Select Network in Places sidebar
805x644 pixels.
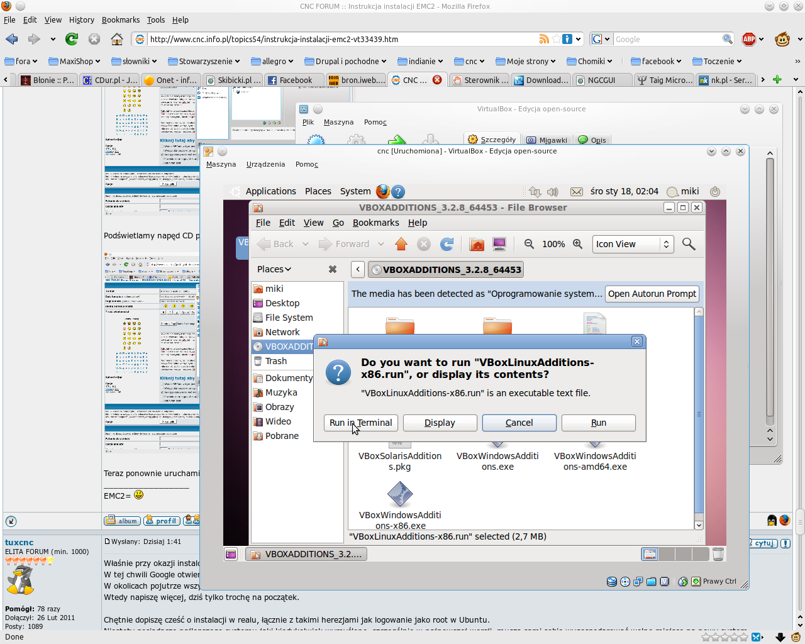click(282, 332)
